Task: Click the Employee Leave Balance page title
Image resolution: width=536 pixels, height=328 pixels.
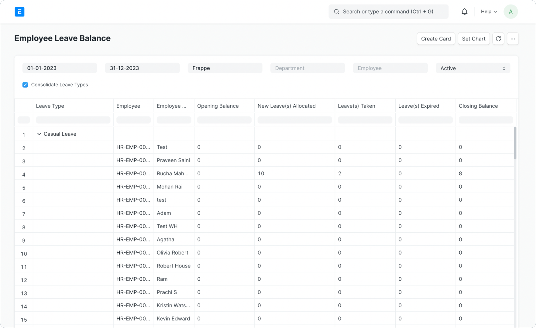Action: (x=62, y=38)
